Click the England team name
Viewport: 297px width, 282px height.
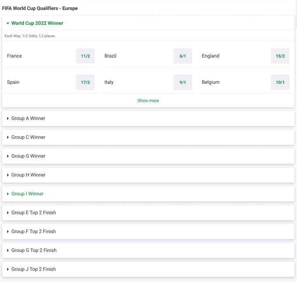(211, 56)
